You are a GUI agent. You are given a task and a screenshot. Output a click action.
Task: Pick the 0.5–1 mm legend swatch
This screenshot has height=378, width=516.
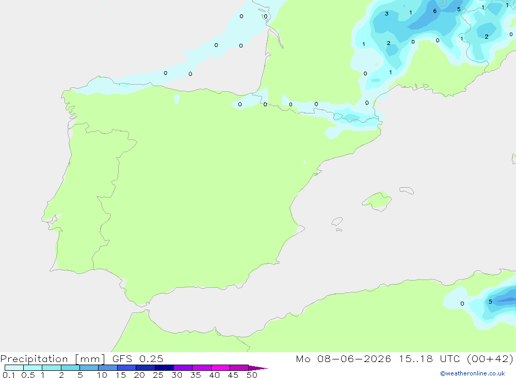point(33,368)
